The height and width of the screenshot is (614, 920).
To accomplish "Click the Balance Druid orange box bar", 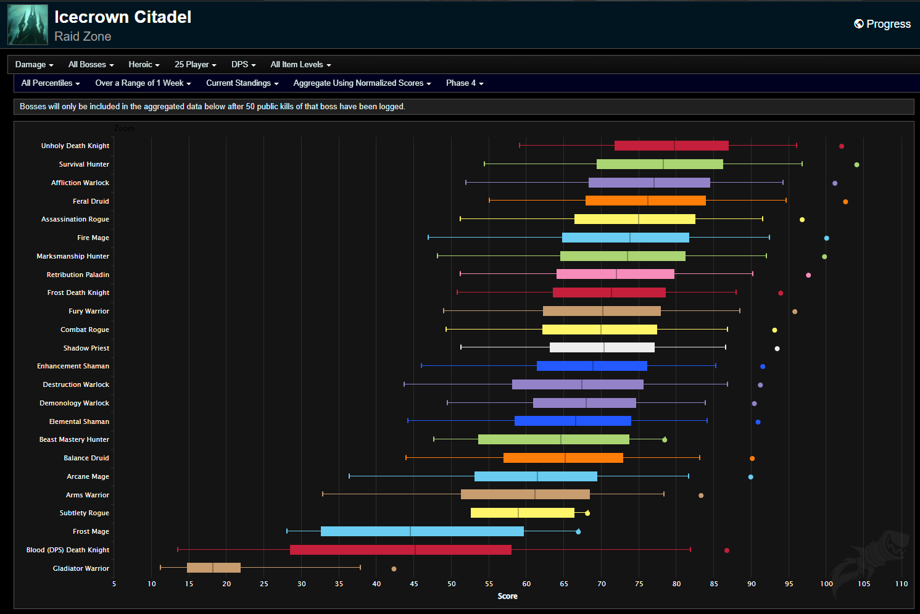I will [x=563, y=458].
